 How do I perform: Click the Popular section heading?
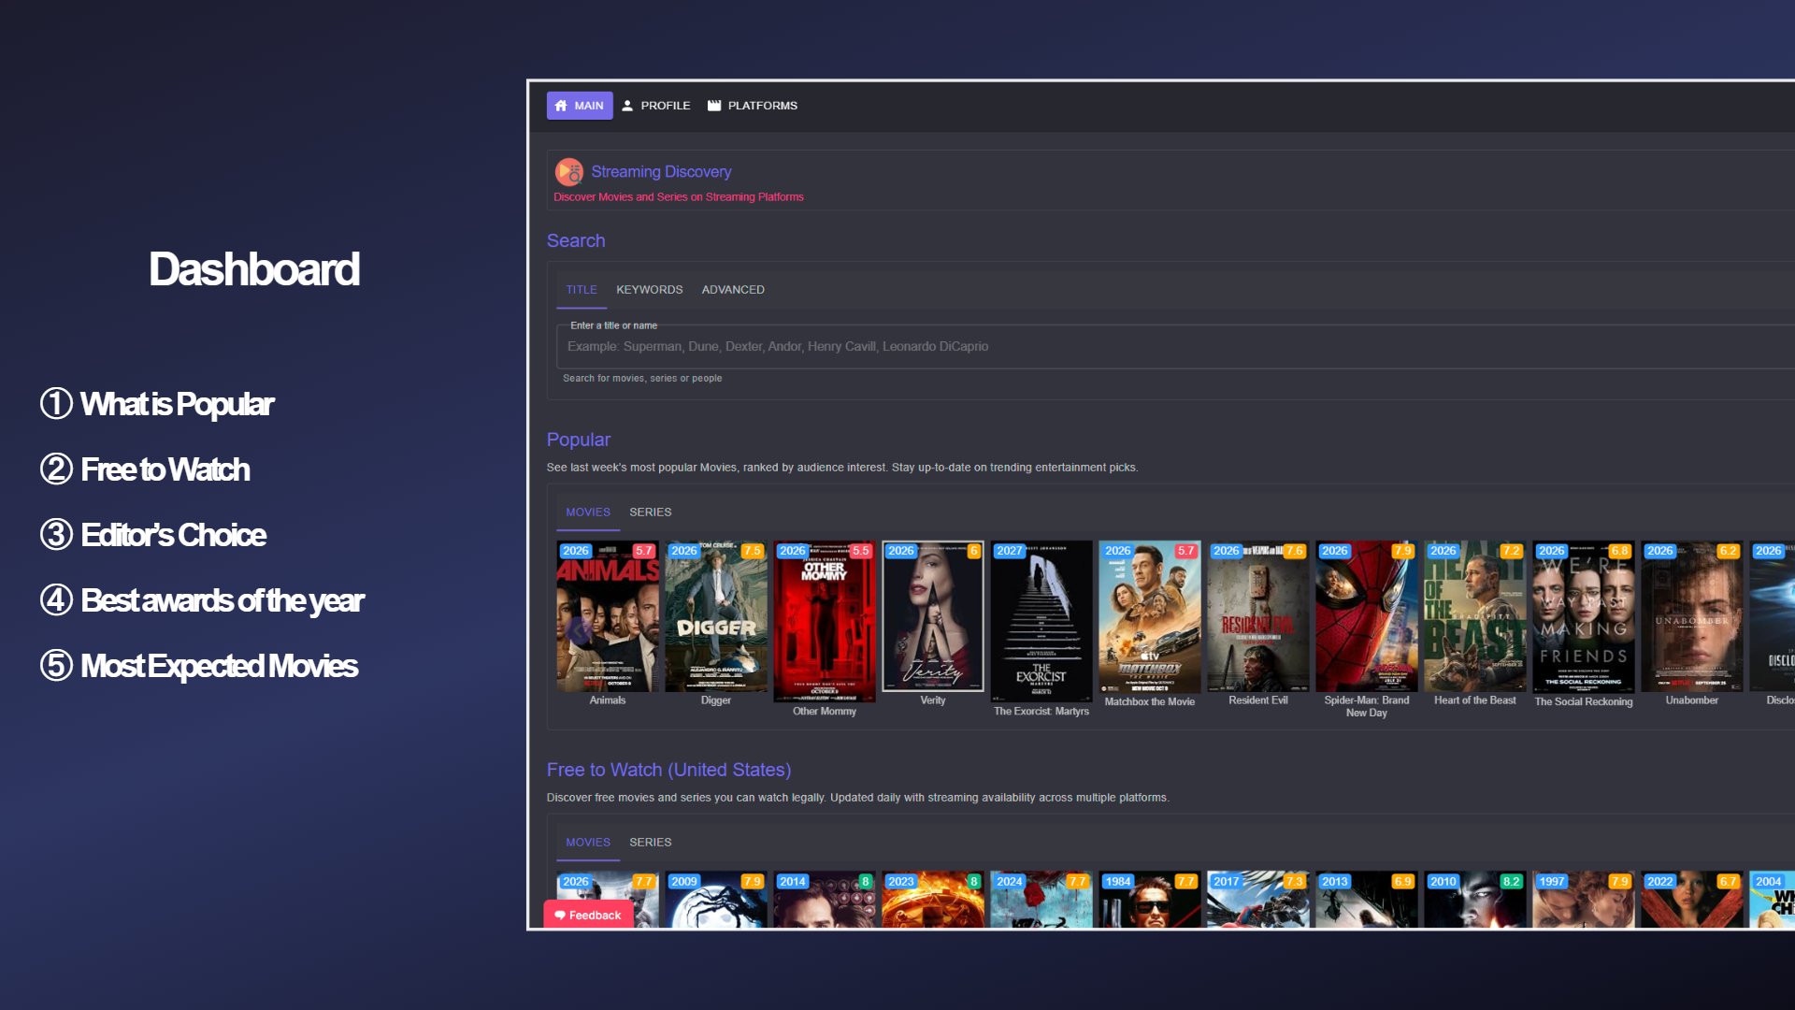579,440
